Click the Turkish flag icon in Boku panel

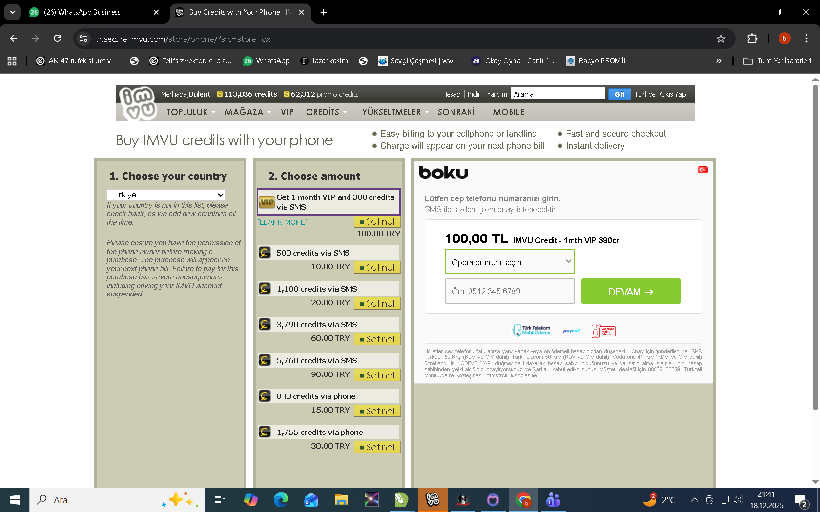703,170
